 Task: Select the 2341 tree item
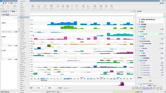click(144, 63)
